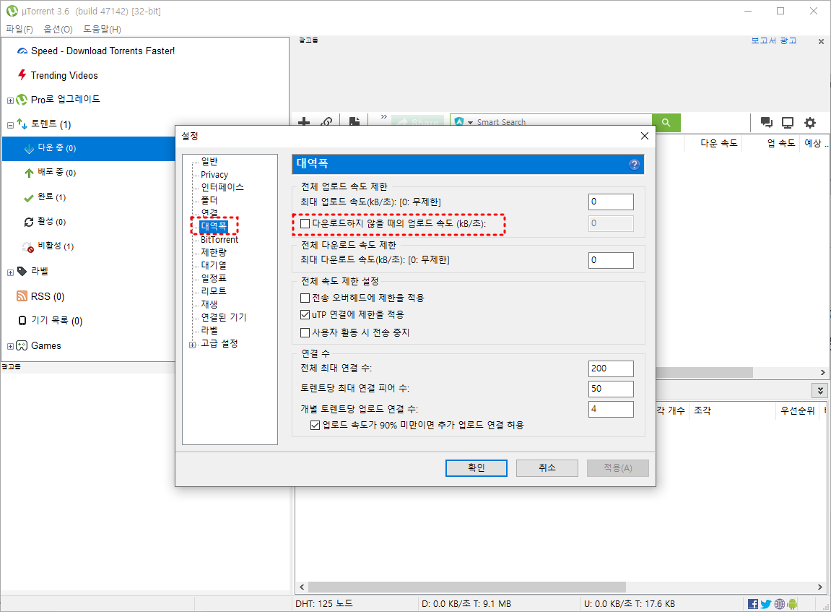
Task: Click the RSS feed icon
Action: point(22,296)
